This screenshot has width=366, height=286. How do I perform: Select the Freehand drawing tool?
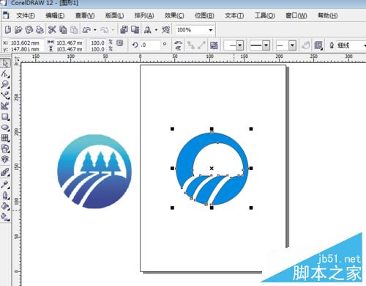click(5, 95)
